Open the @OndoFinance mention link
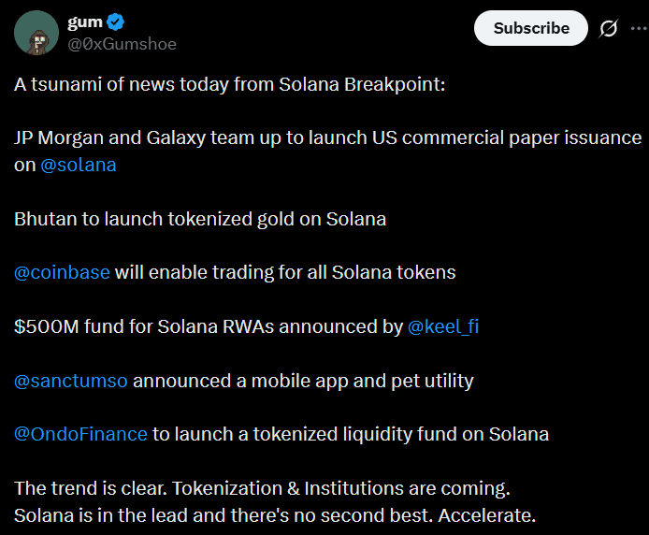Image resolution: width=649 pixels, height=535 pixels. pyautogui.click(x=80, y=434)
